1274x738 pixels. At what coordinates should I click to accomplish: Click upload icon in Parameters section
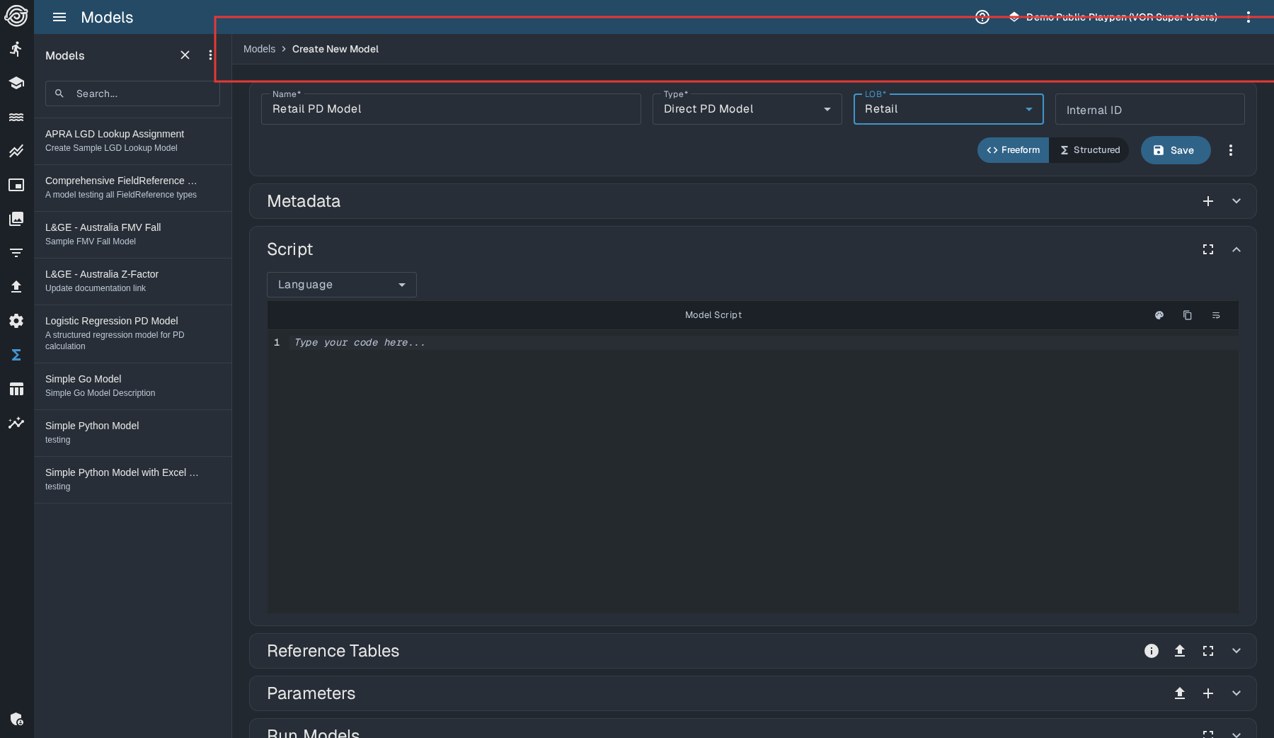1180,693
